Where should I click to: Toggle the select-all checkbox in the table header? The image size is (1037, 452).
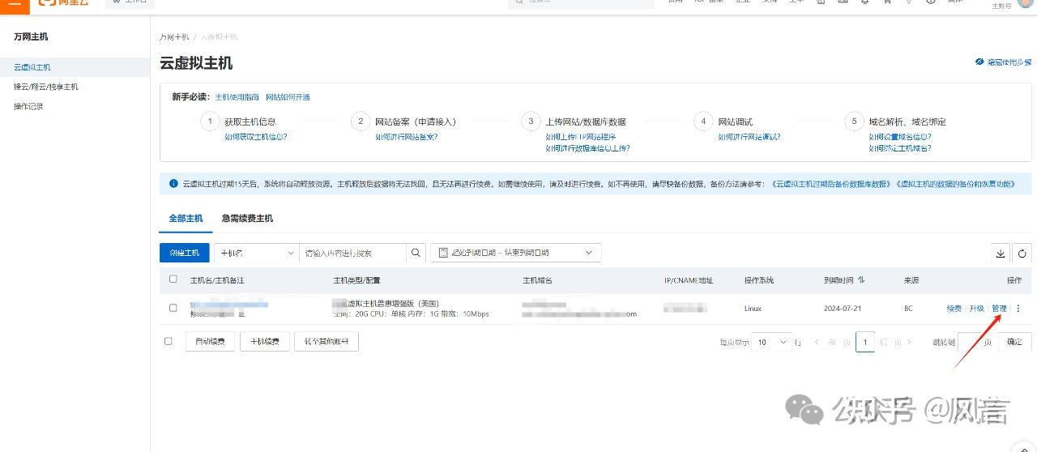[173, 279]
